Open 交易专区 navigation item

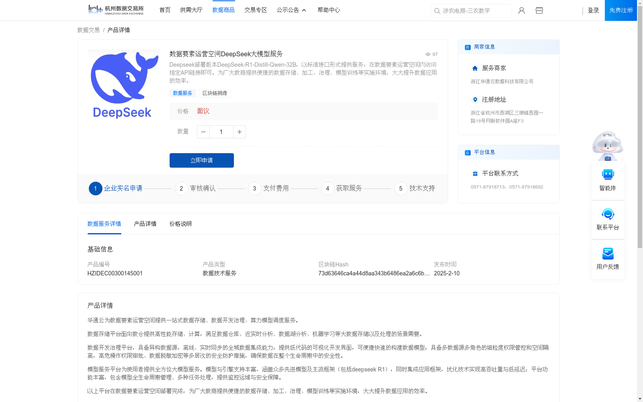click(256, 10)
